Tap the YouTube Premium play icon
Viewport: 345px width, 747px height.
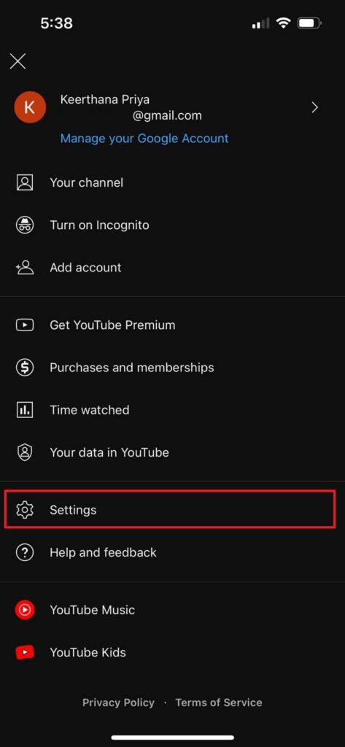[x=25, y=325]
